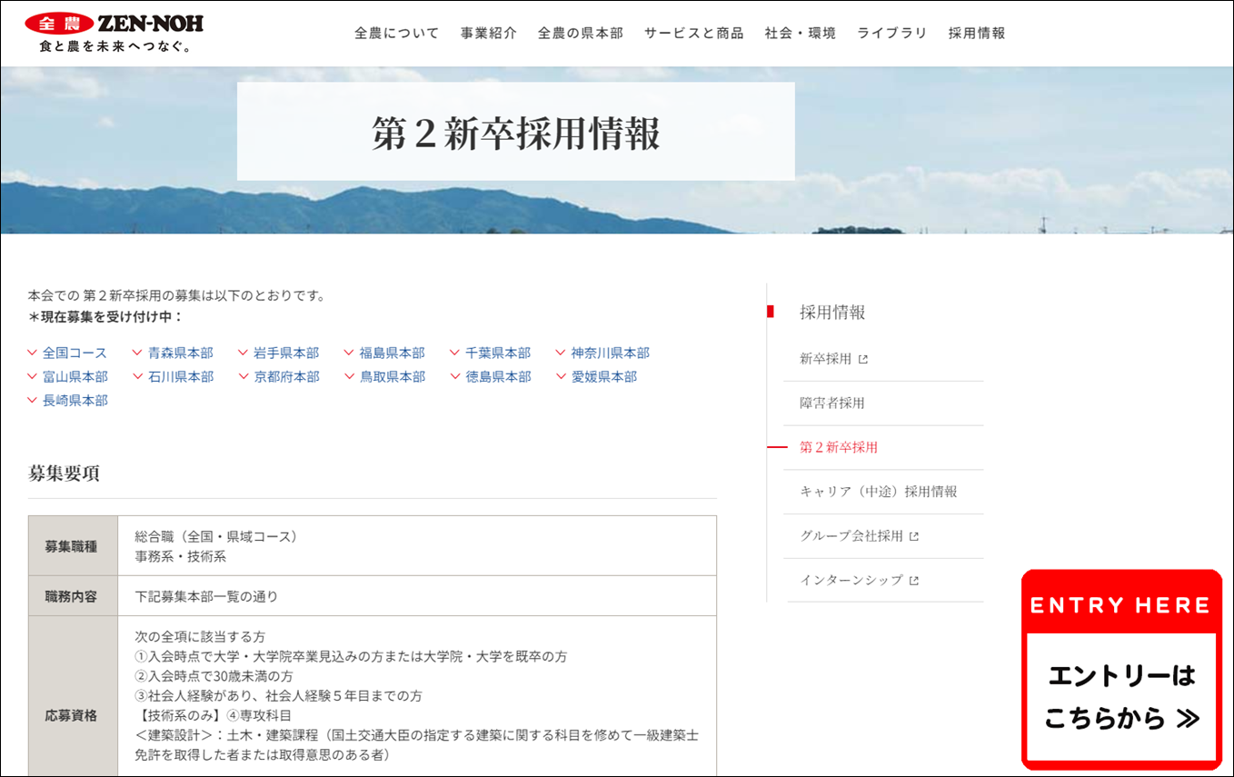Click the 募集職種 table header cell
The width and height of the screenshot is (1234, 777).
pos(73,546)
